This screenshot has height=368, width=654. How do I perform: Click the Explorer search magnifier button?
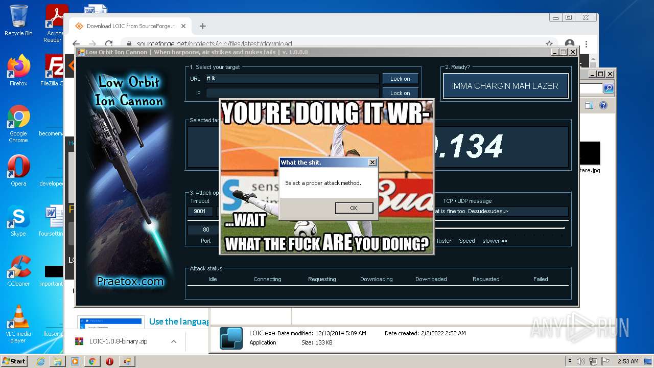609,88
